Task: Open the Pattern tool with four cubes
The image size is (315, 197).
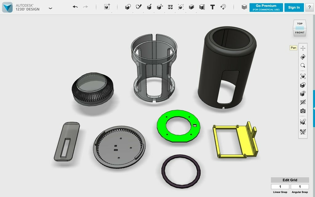Action: pyautogui.click(x=170, y=7)
